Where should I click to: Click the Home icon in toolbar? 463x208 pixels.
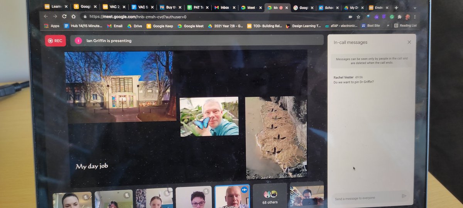[x=73, y=17]
